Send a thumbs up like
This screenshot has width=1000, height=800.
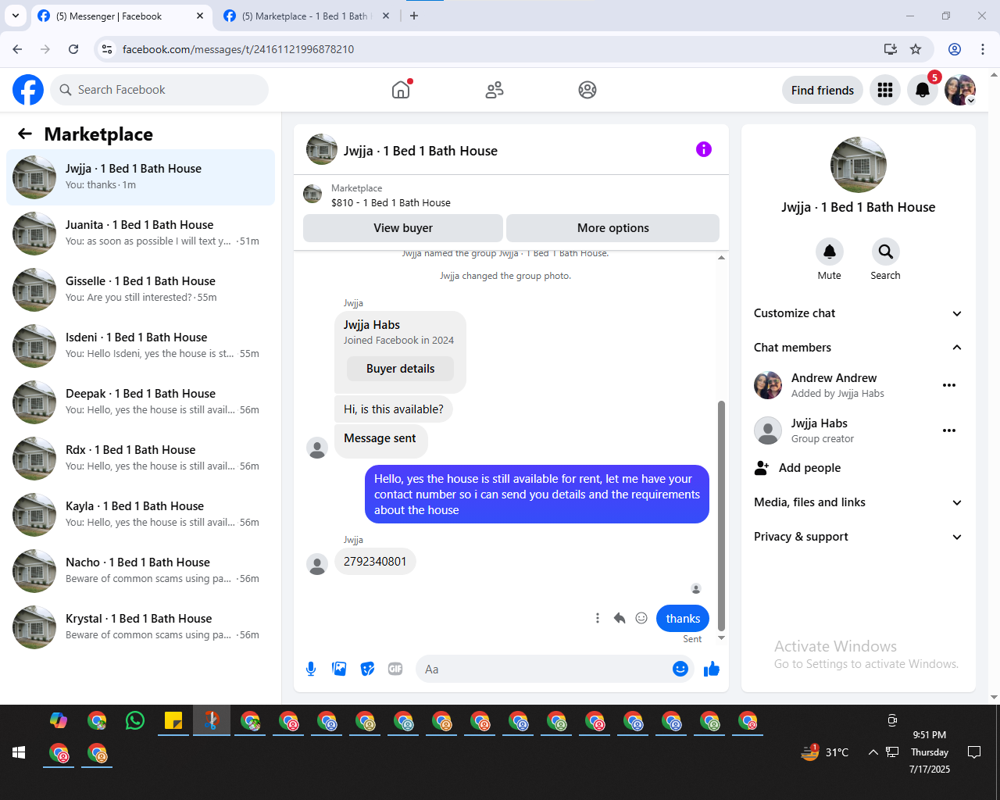tap(712, 669)
